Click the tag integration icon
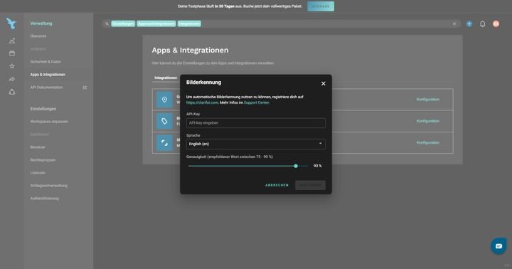This screenshot has width=512, height=269. (x=164, y=121)
